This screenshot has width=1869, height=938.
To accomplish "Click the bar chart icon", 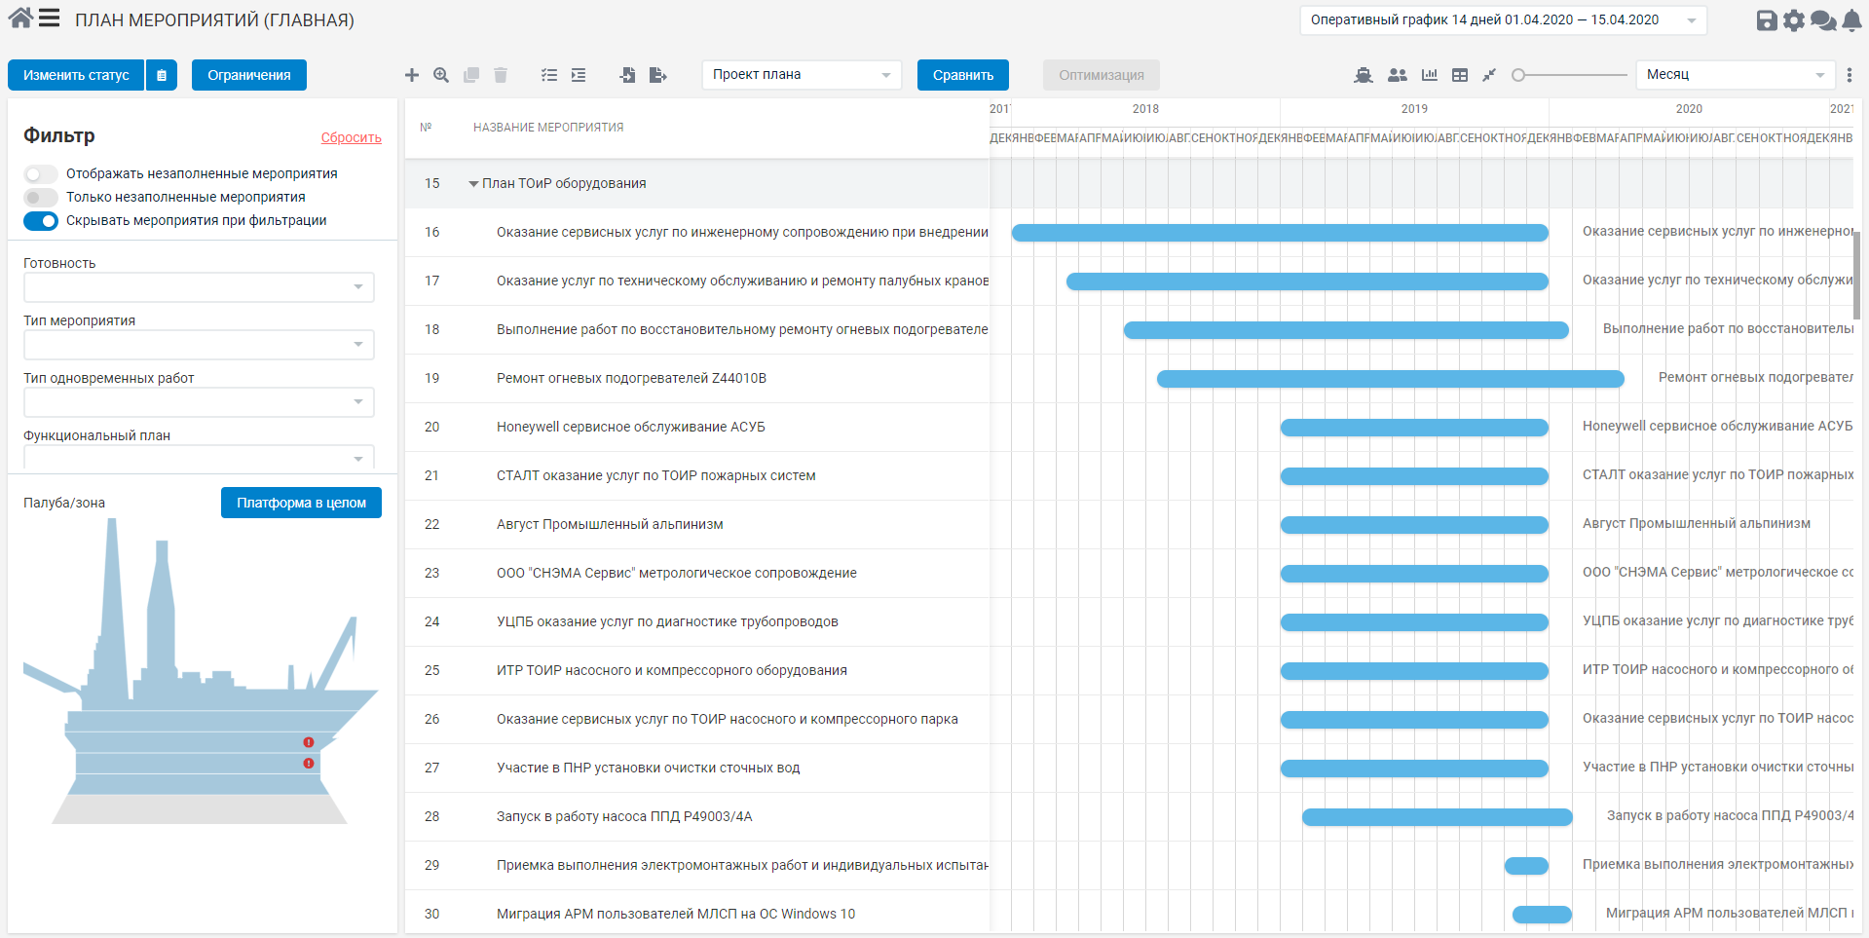I will click(x=1430, y=75).
